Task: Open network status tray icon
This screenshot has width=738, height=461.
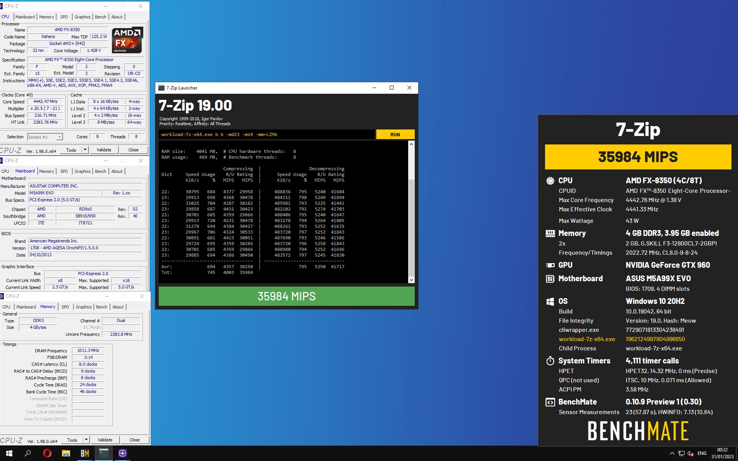Action: (x=681, y=453)
